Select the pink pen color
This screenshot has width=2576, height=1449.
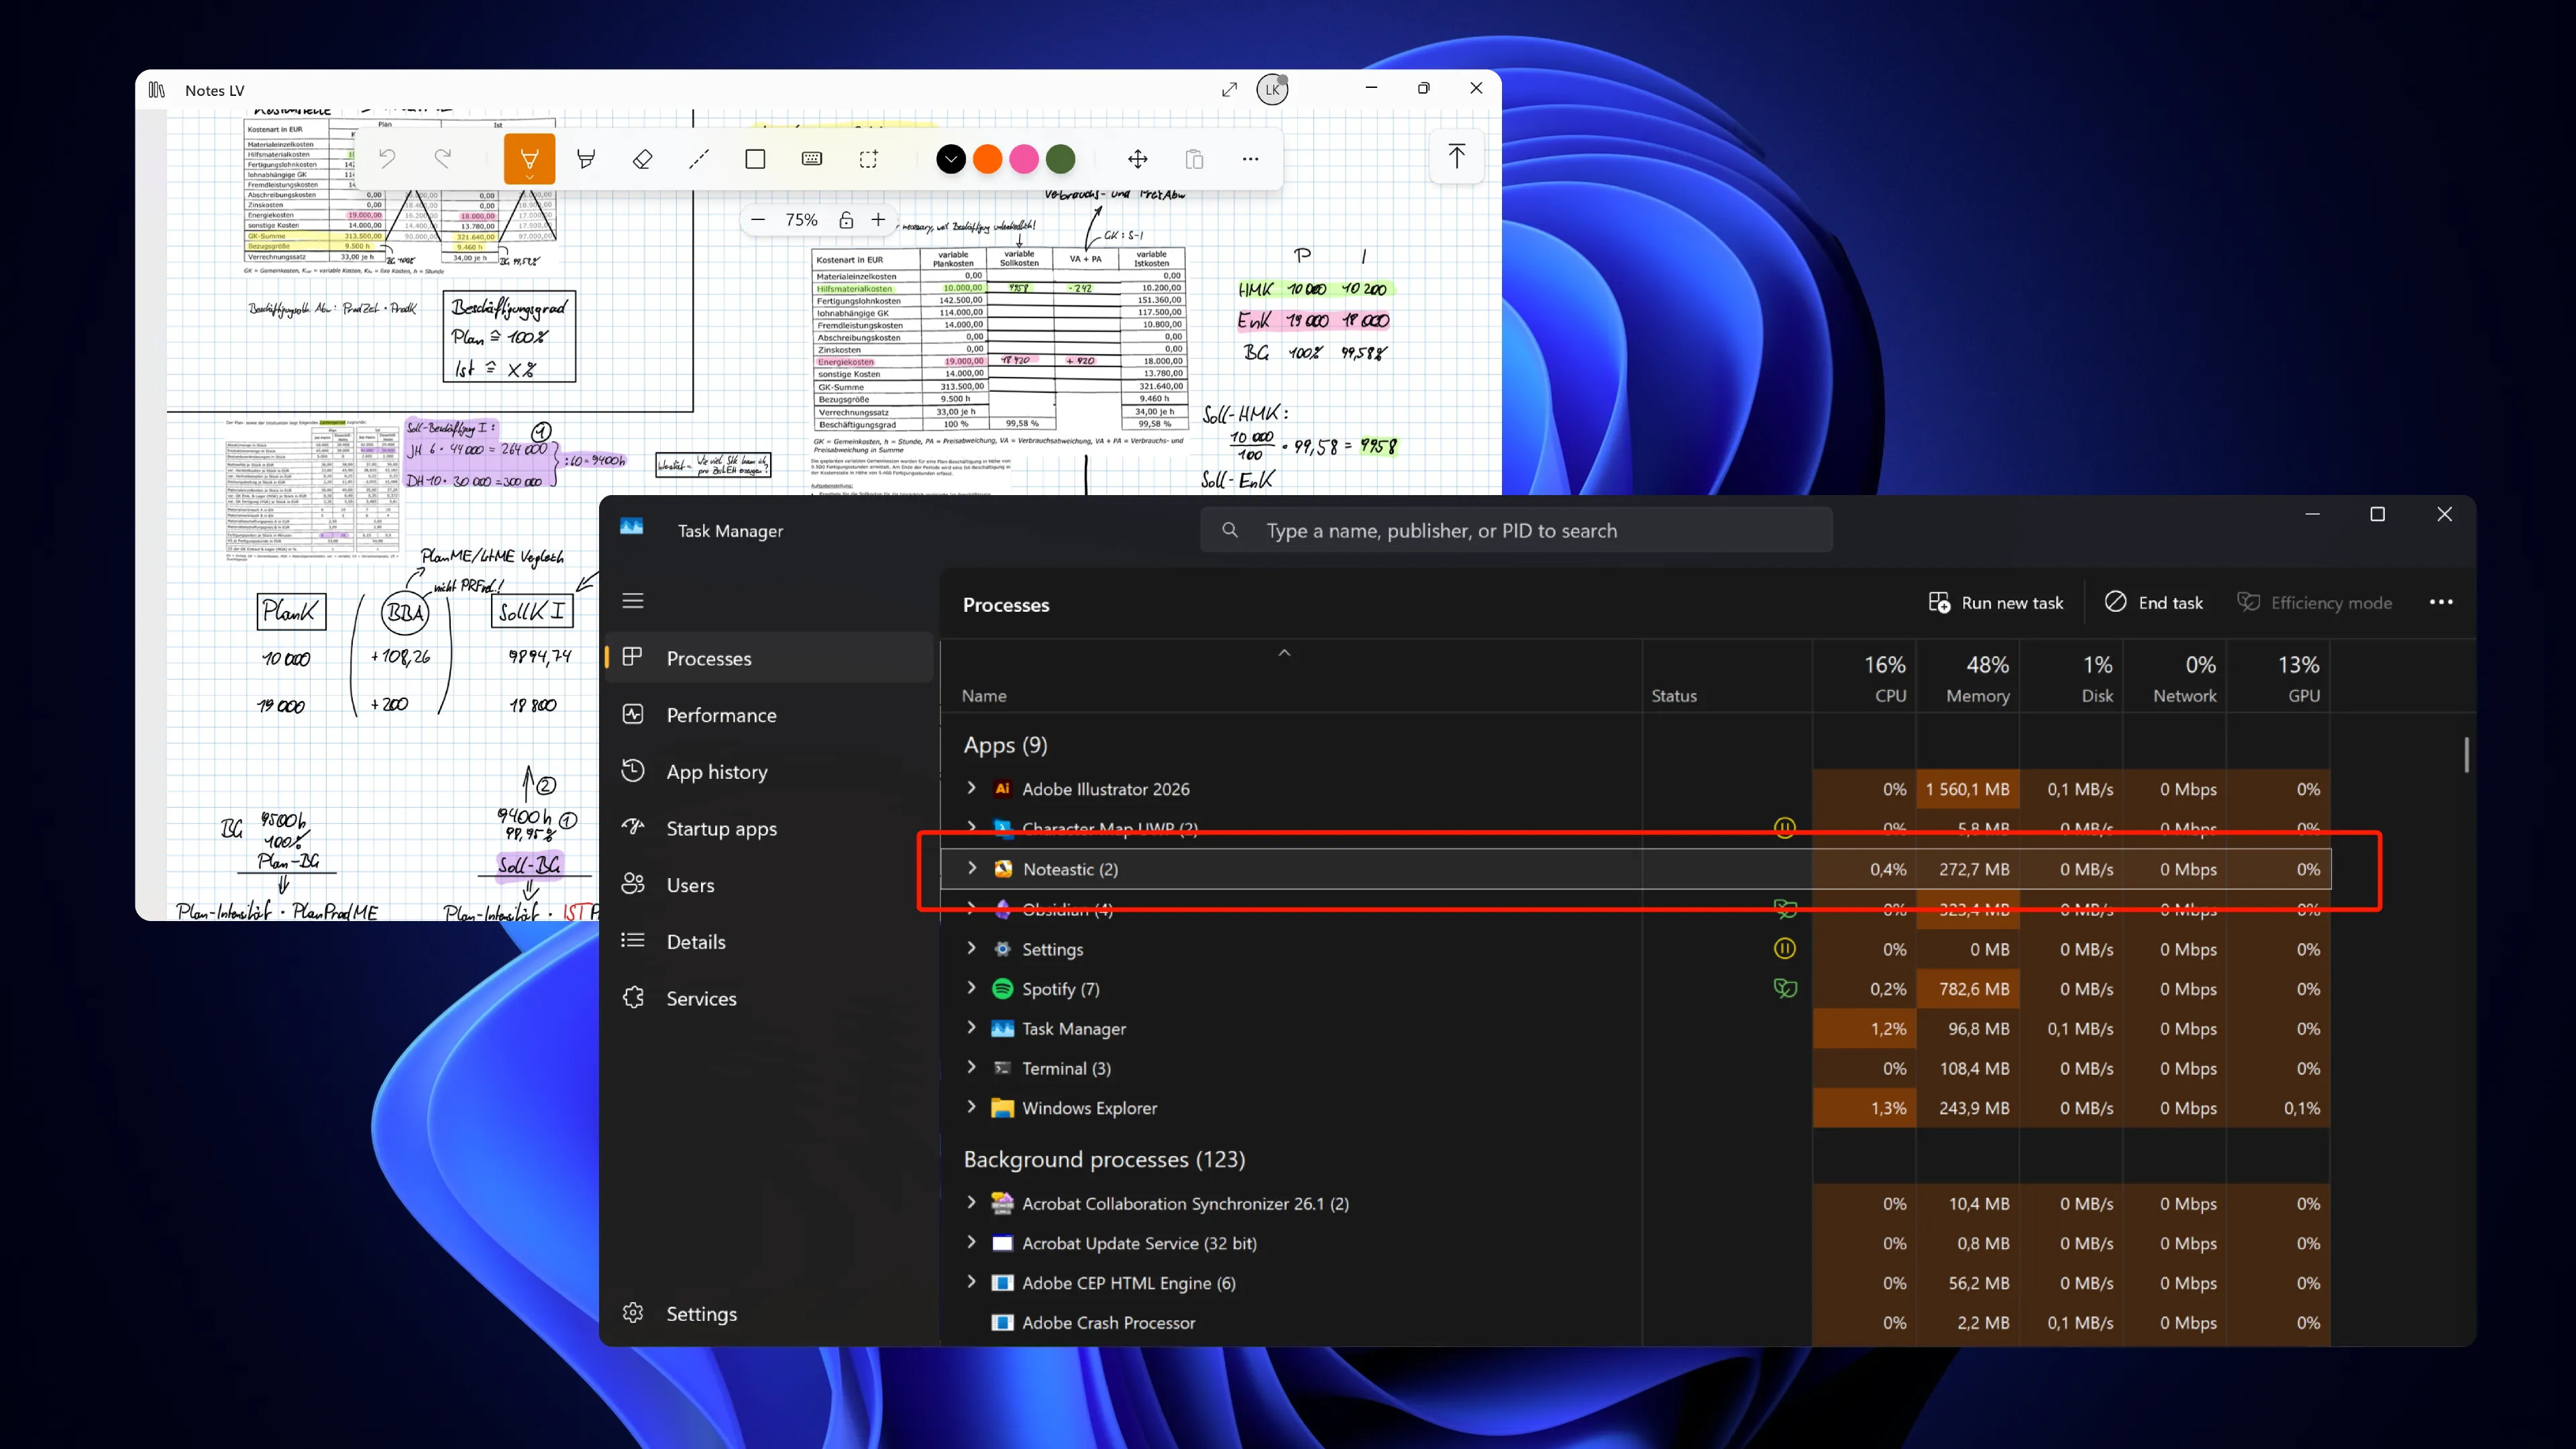1024,159
